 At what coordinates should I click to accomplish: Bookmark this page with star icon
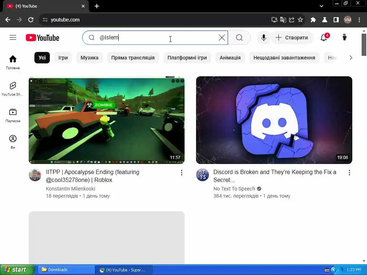[300, 20]
